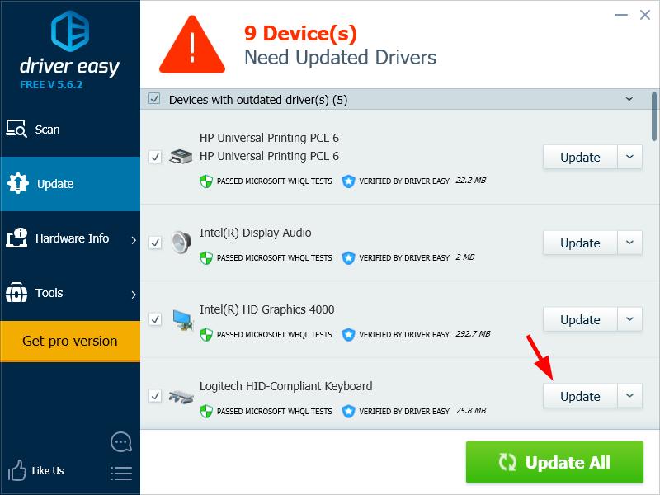The height and width of the screenshot is (495, 660).
Task: Update the HP Universal Printing PCL 6 driver
Action: (580, 157)
